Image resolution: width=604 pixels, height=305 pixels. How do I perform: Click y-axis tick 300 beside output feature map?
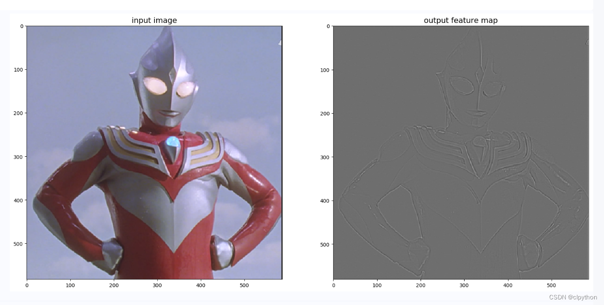325,157
